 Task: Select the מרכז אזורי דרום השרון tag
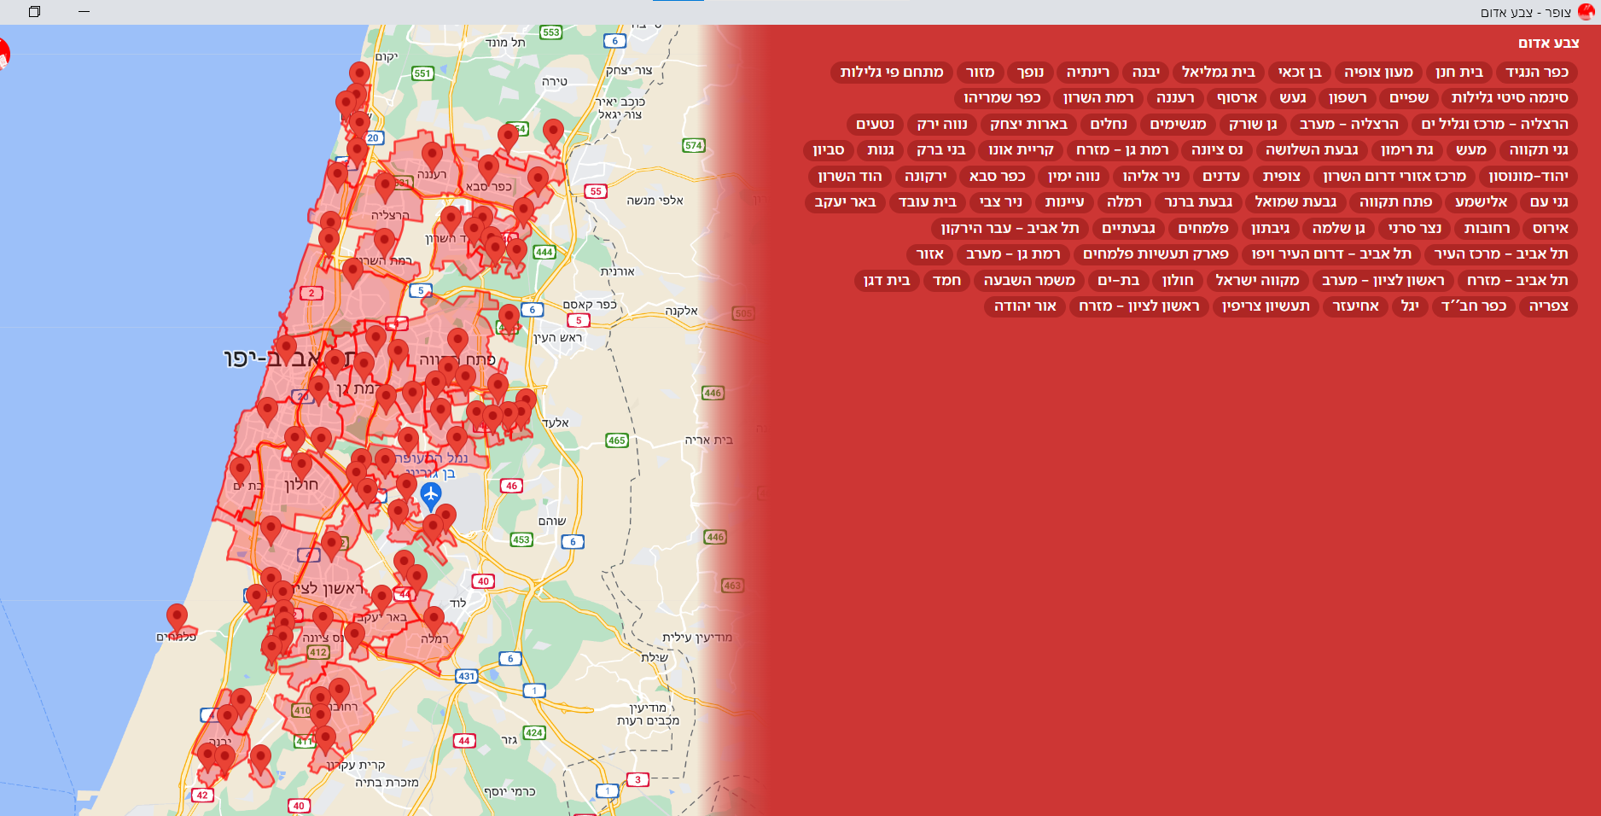click(x=1394, y=177)
